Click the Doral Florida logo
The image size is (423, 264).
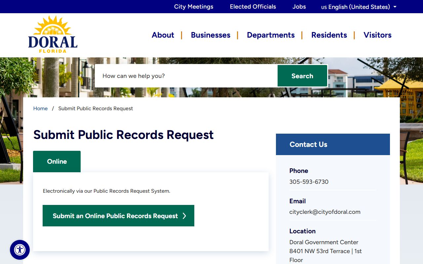click(53, 34)
